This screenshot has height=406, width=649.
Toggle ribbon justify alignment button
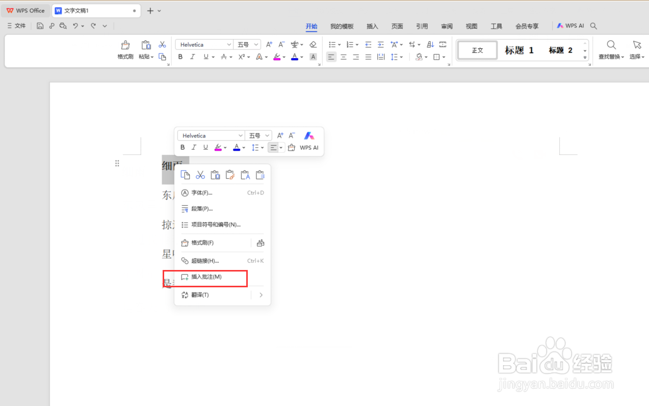click(x=368, y=57)
